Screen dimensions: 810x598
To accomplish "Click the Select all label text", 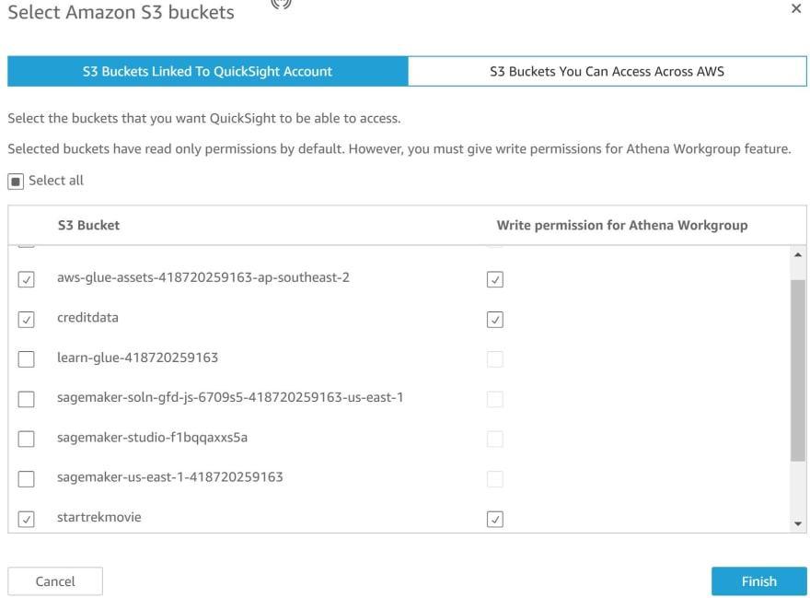I will pyautogui.click(x=56, y=181).
